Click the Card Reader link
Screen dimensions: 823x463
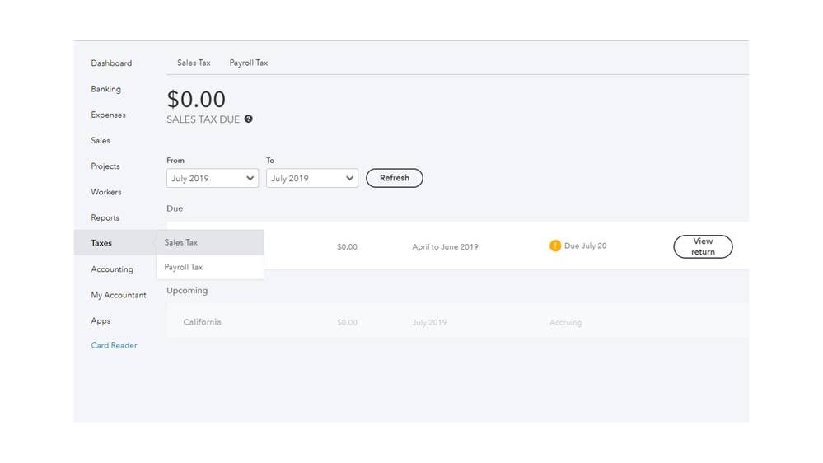(x=114, y=345)
